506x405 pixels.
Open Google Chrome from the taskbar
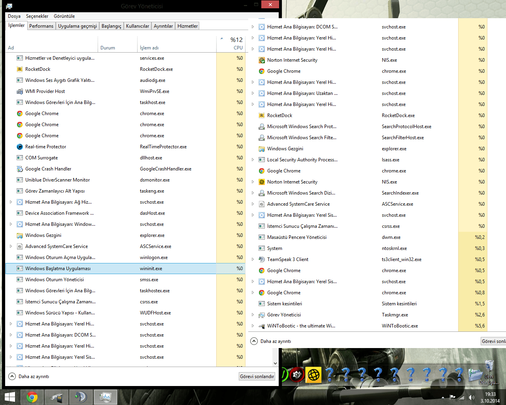32,397
